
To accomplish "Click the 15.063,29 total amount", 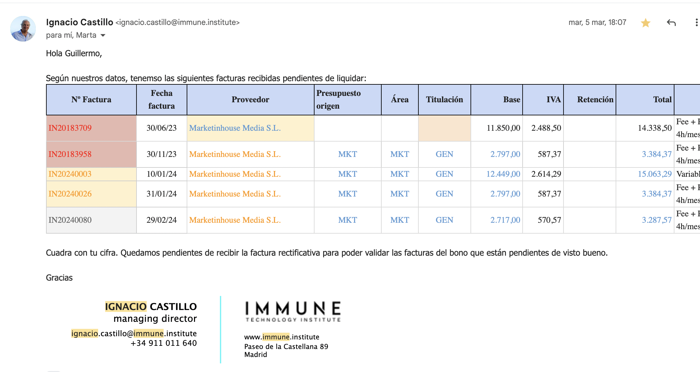I will click(x=655, y=174).
